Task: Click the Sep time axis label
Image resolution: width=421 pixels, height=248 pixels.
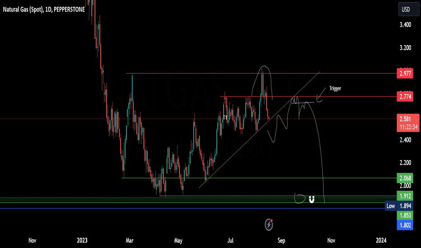Action: point(281,240)
